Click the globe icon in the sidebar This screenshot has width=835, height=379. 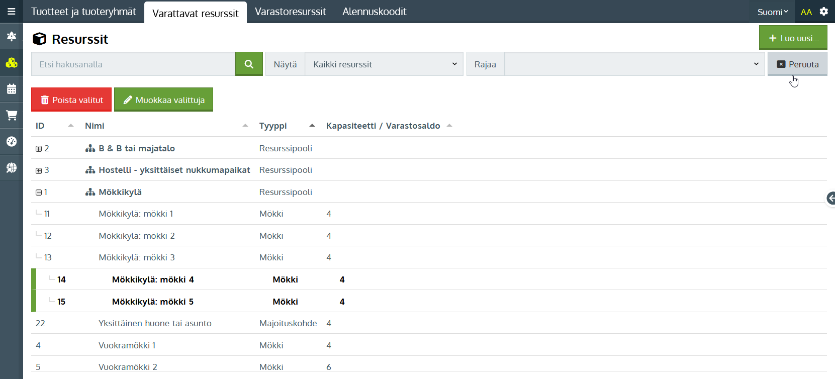pyautogui.click(x=11, y=168)
